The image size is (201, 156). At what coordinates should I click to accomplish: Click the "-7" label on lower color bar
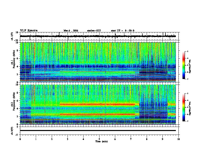[187, 121]
